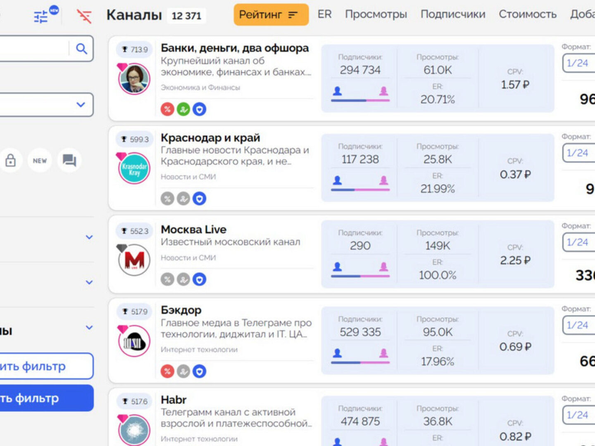The width and height of the screenshot is (595, 446).
Task: Click the red clear-filters icon
Action: coord(84,16)
